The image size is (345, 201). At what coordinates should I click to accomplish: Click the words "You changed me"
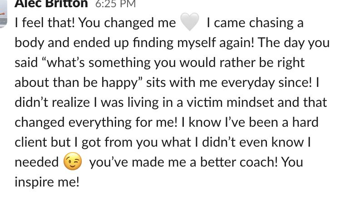[x=127, y=23]
